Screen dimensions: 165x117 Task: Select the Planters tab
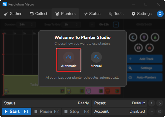(x=65, y=14)
